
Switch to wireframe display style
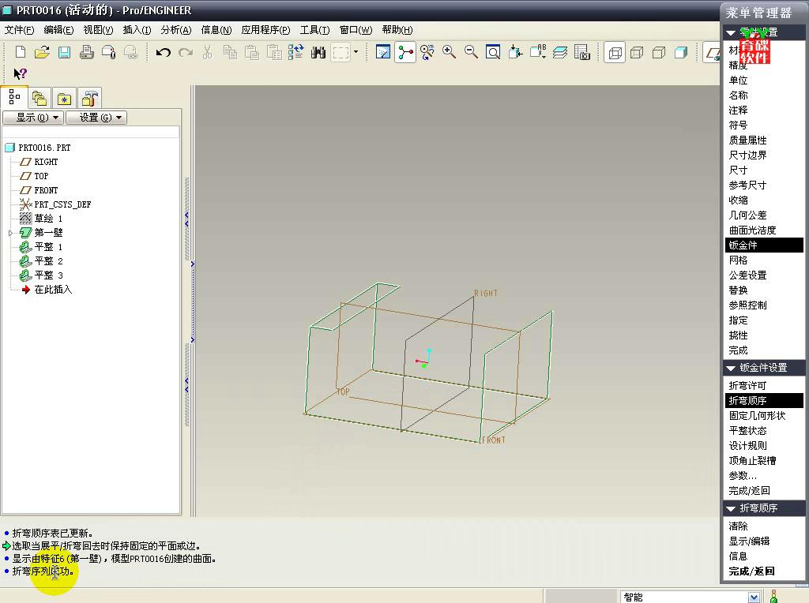pos(615,52)
